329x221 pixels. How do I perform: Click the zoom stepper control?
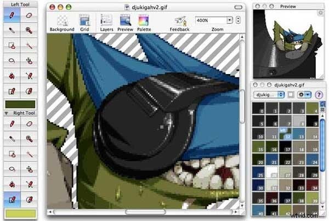point(238,20)
